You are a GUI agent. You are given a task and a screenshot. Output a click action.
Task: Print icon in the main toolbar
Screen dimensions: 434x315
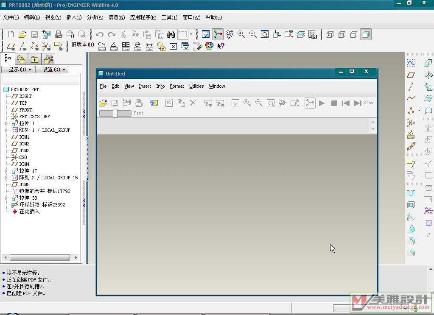point(59,34)
